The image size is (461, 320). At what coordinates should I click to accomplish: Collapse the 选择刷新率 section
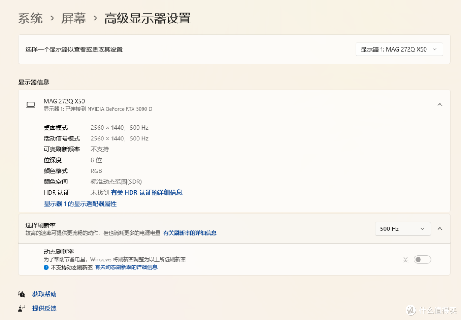(440, 229)
